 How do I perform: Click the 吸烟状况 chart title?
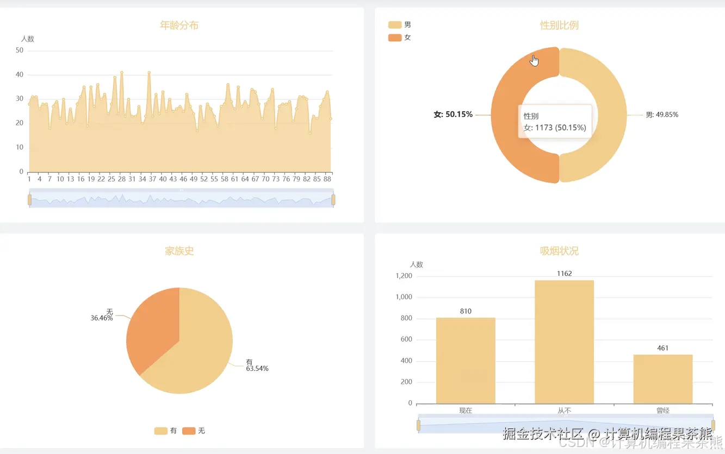tap(559, 251)
